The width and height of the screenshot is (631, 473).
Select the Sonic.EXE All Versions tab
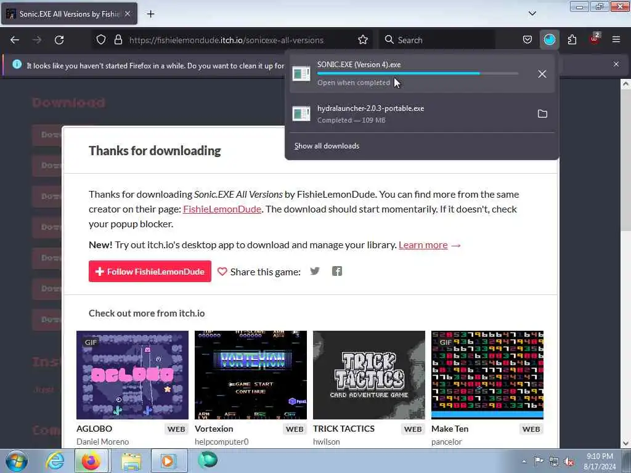(69, 14)
